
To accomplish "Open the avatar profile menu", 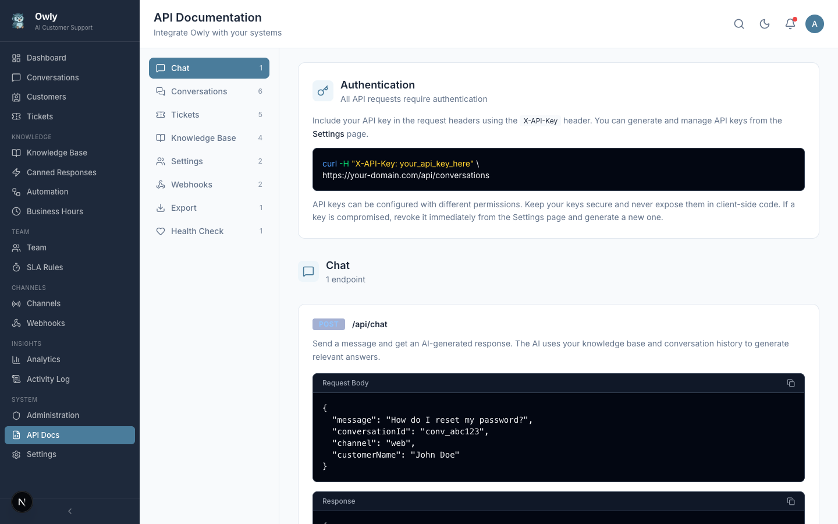I will 815,24.
